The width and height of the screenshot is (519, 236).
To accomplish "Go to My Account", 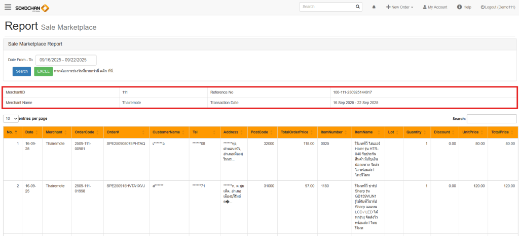I will pyautogui.click(x=435, y=7).
